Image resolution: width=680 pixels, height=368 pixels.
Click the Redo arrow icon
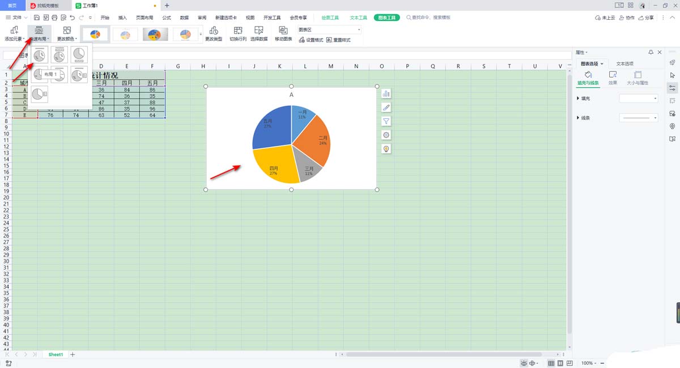click(81, 18)
